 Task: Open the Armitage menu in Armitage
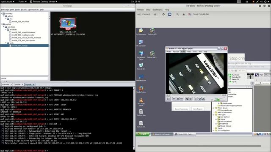5,10
